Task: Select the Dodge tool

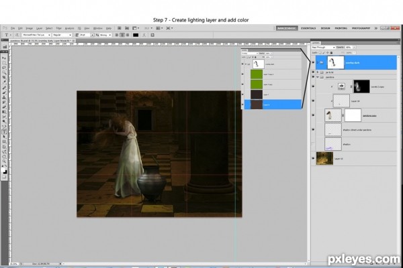Action: [x=5, y=121]
